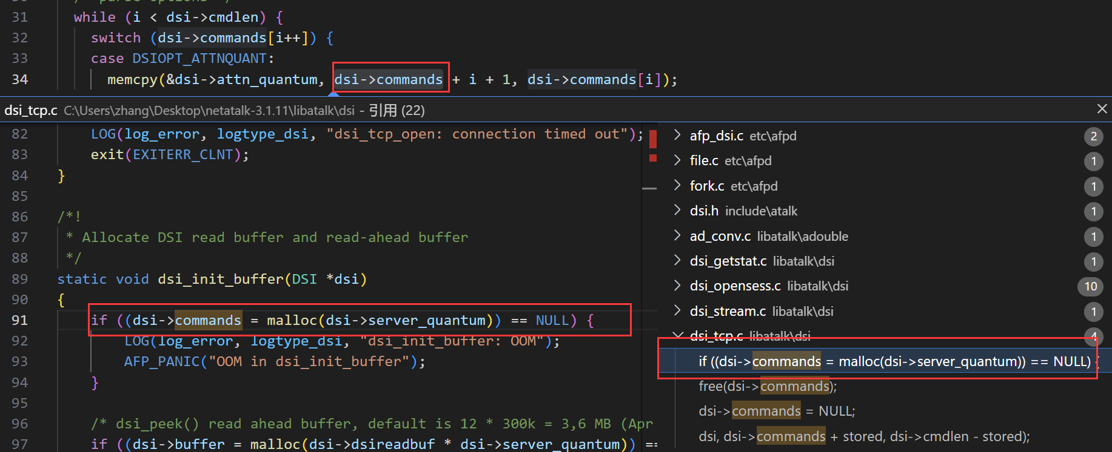
Task: Select the dsi->commands = NULL reference
Action: click(777, 411)
